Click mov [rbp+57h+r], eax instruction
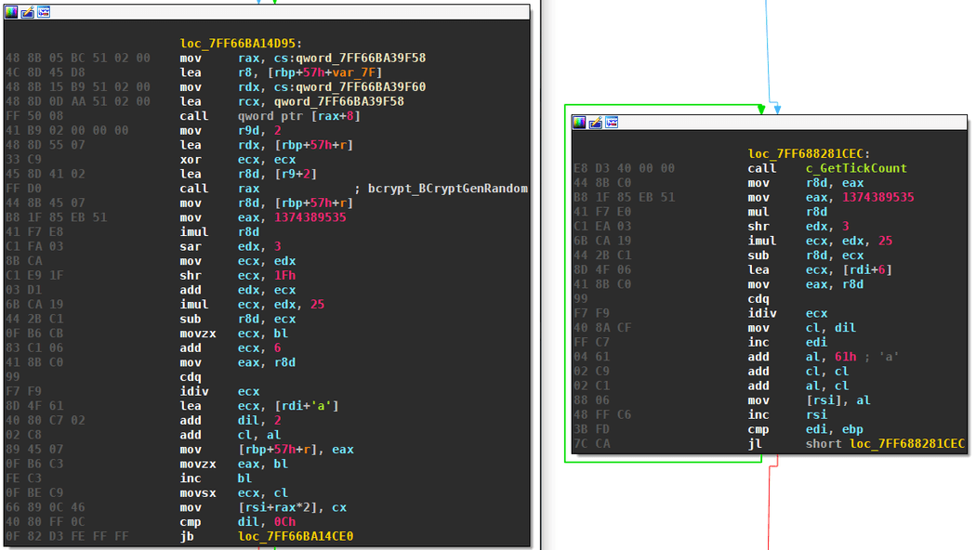 (267, 450)
